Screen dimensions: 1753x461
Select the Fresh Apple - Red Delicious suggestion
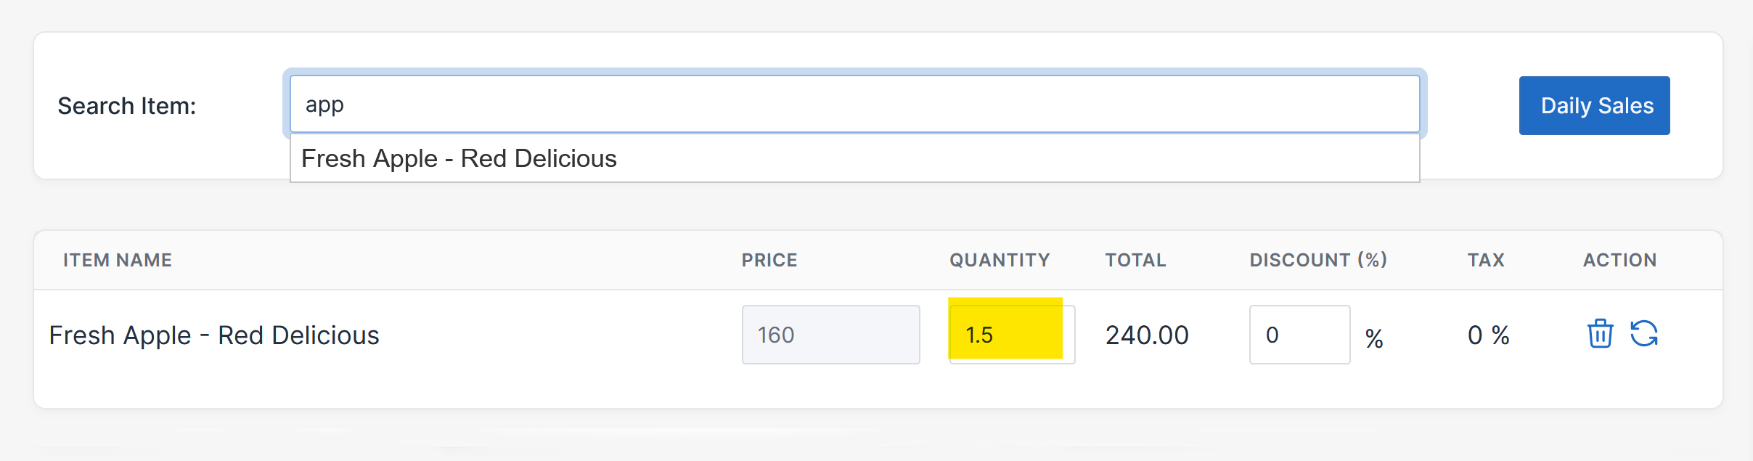[459, 158]
